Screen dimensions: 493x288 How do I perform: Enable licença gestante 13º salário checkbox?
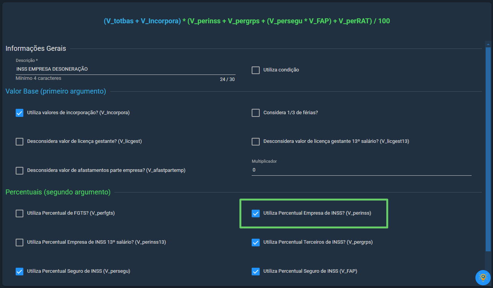click(x=255, y=142)
